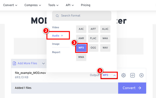Choose the FLAC audio format

point(93,38)
